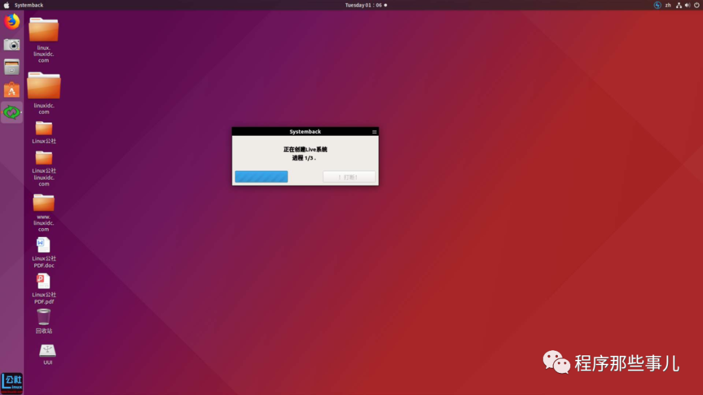Open the power menu in the top bar
Image resolution: width=703 pixels, height=395 pixels.
pos(696,5)
